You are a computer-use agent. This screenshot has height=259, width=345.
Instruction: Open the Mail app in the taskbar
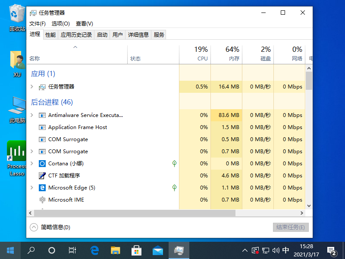click(x=158, y=250)
